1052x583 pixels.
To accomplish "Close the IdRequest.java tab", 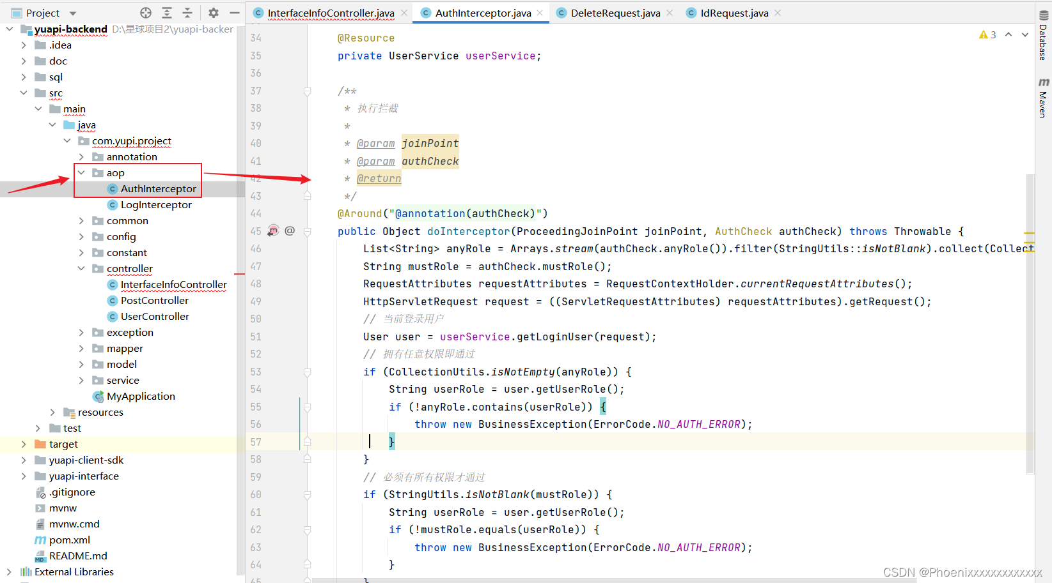I will pos(778,13).
